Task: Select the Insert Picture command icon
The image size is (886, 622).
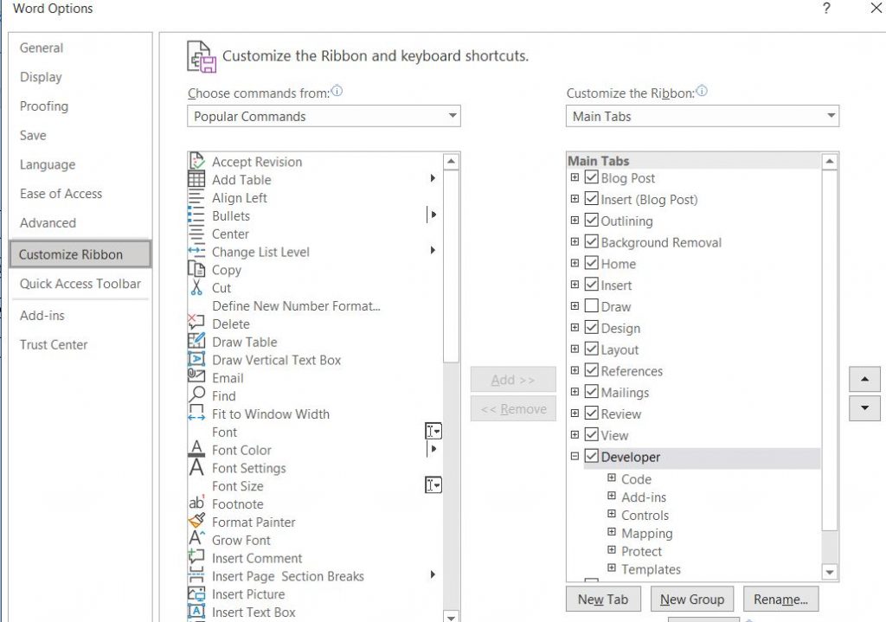Action: click(197, 594)
